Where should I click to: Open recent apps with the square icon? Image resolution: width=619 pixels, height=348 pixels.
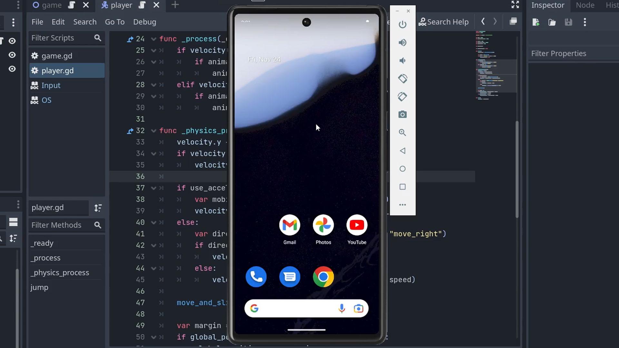(x=403, y=187)
